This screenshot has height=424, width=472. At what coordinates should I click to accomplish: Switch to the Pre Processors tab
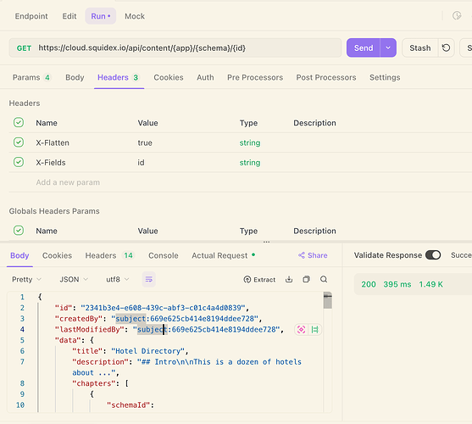(255, 77)
